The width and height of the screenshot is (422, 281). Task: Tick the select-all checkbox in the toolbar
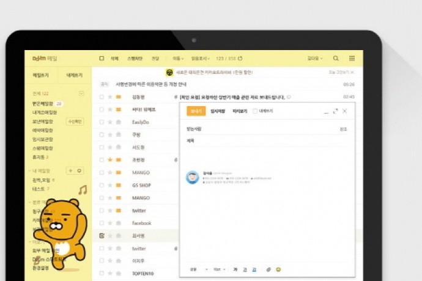click(102, 58)
